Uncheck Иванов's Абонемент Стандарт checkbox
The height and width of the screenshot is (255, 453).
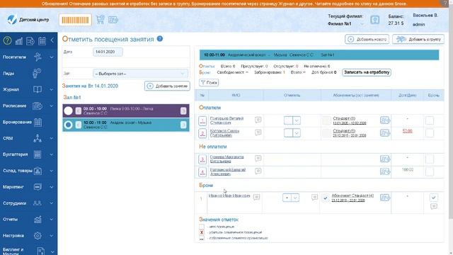(x=326, y=198)
